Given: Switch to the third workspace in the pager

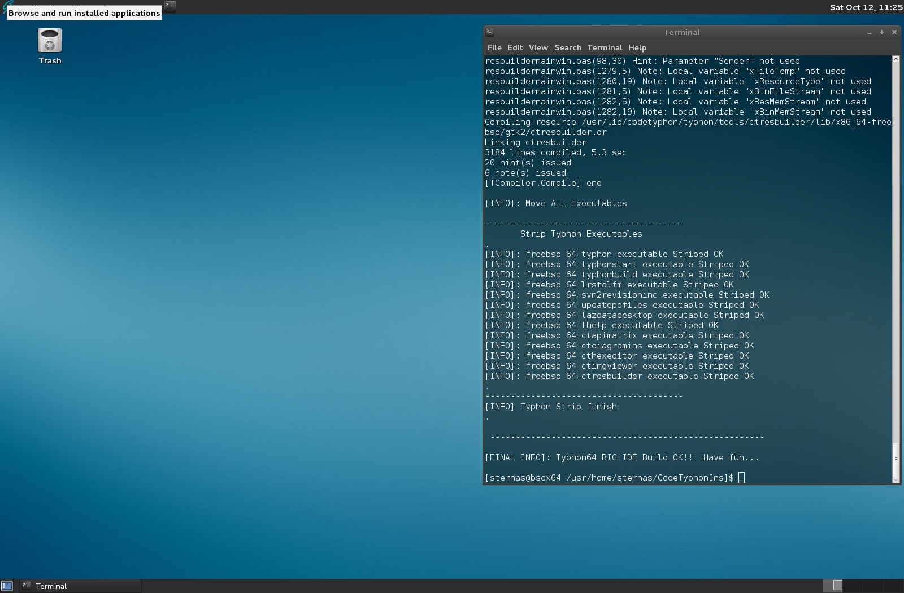Looking at the screenshot, I should coord(873,586).
